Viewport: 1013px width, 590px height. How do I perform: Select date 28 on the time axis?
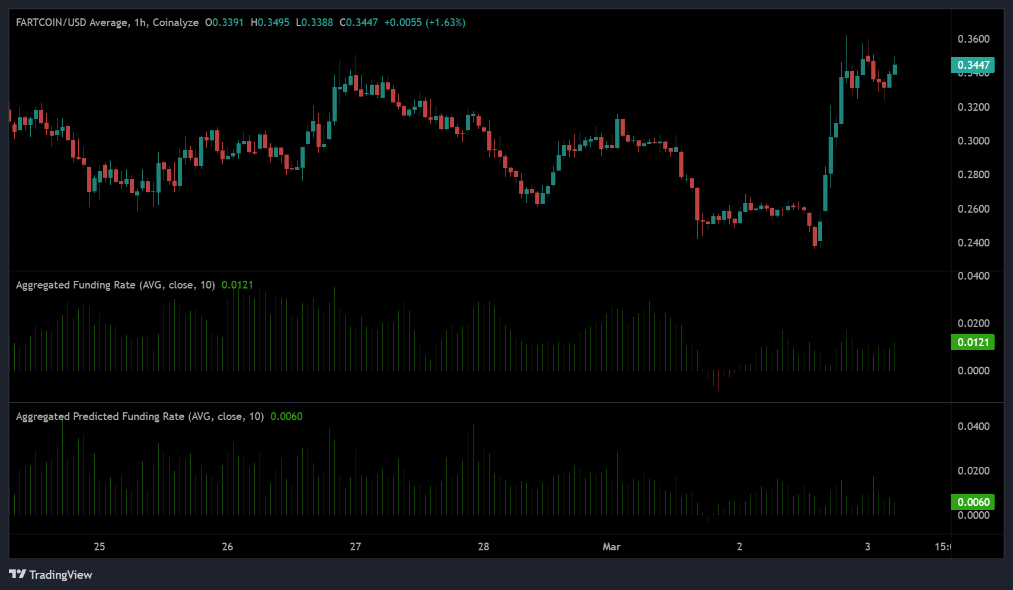[x=484, y=547]
